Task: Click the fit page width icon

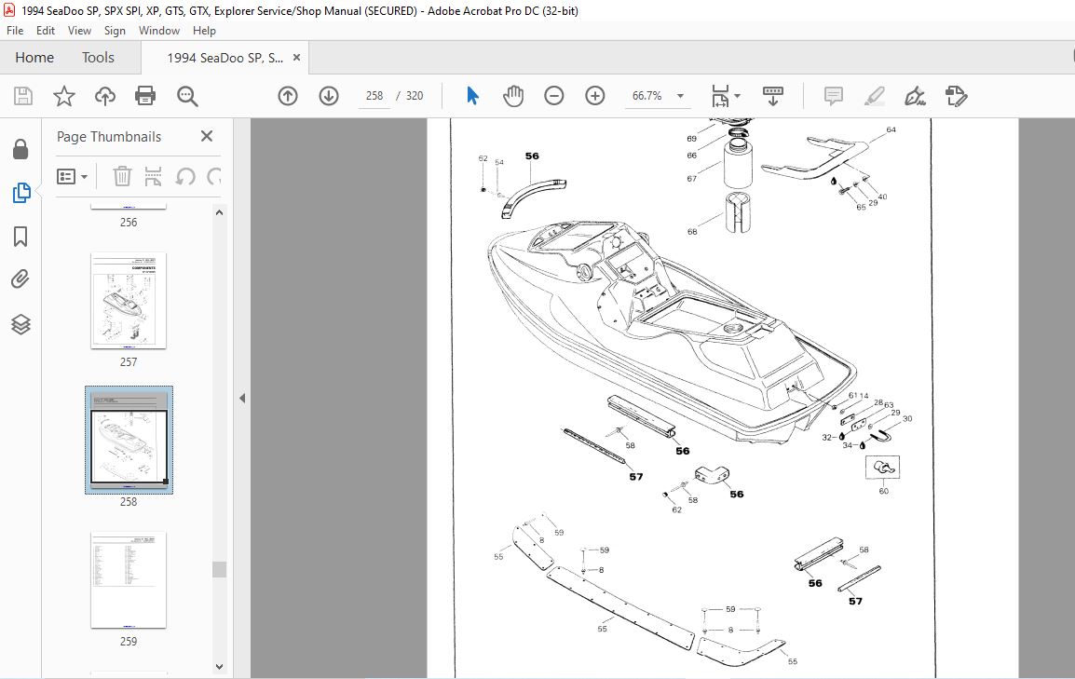Action: pyautogui.click(x=721, y=96)
